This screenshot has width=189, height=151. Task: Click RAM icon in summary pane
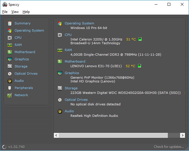click(x=60, y=50)
